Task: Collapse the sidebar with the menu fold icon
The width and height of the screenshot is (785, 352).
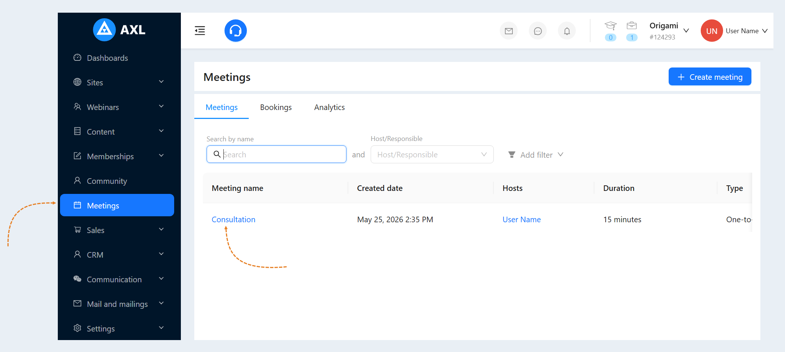Action: click(x=200, y=31)
